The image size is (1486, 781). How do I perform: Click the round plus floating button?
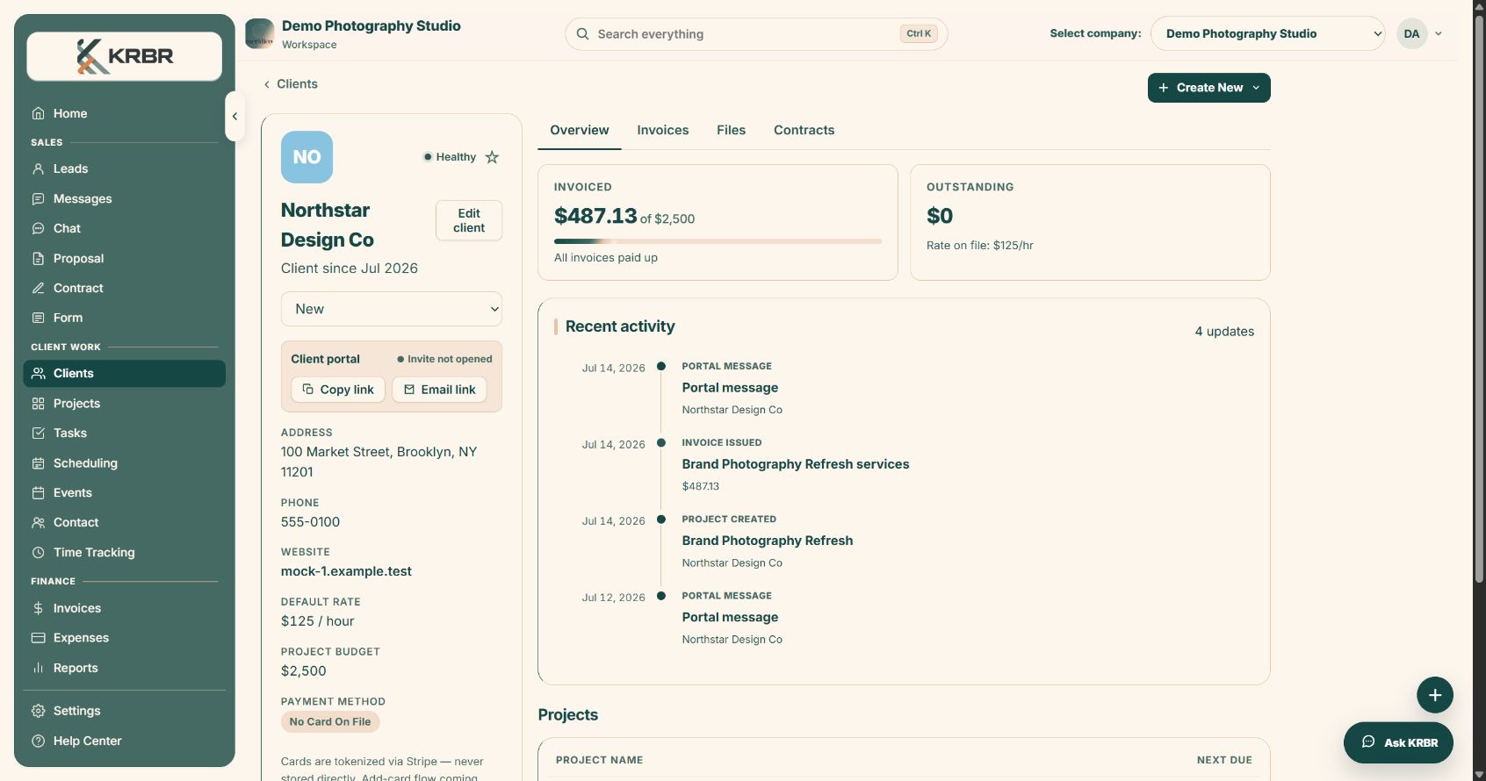point(1434,695)
